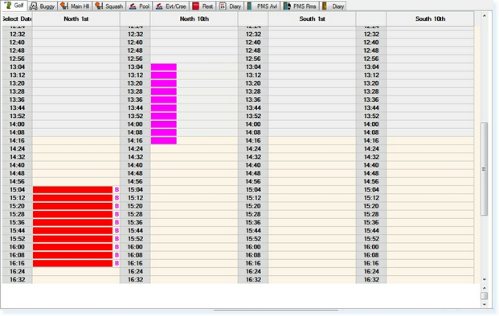
Task: Select the magenta booking at 14:16 North 10th
Action: (x=164, y=140)
